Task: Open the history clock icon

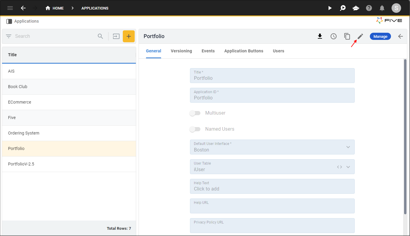Action: coord(334,36)
